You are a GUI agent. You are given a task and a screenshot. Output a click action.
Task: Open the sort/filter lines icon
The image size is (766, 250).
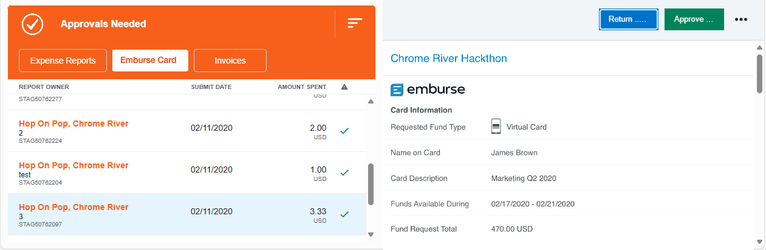355,23
